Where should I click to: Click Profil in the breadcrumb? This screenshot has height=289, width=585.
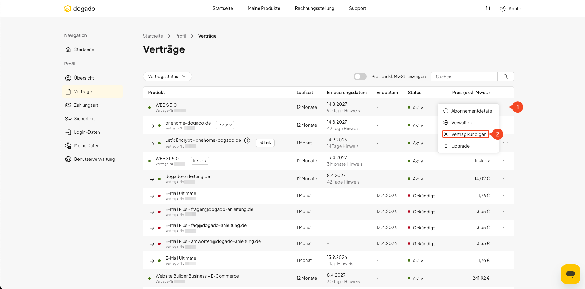pyautogui.click(x=181, y=36)
